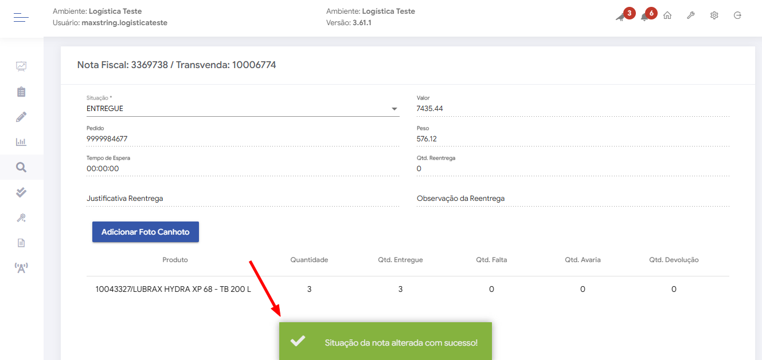This screenshot has width=762, height=360.
Task: Open the presentation dashboard sidebar icon
Action: click(21, 66)
